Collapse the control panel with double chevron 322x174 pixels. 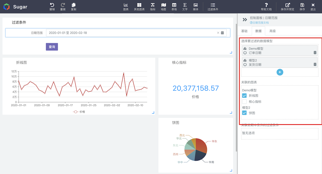(244, 20)
